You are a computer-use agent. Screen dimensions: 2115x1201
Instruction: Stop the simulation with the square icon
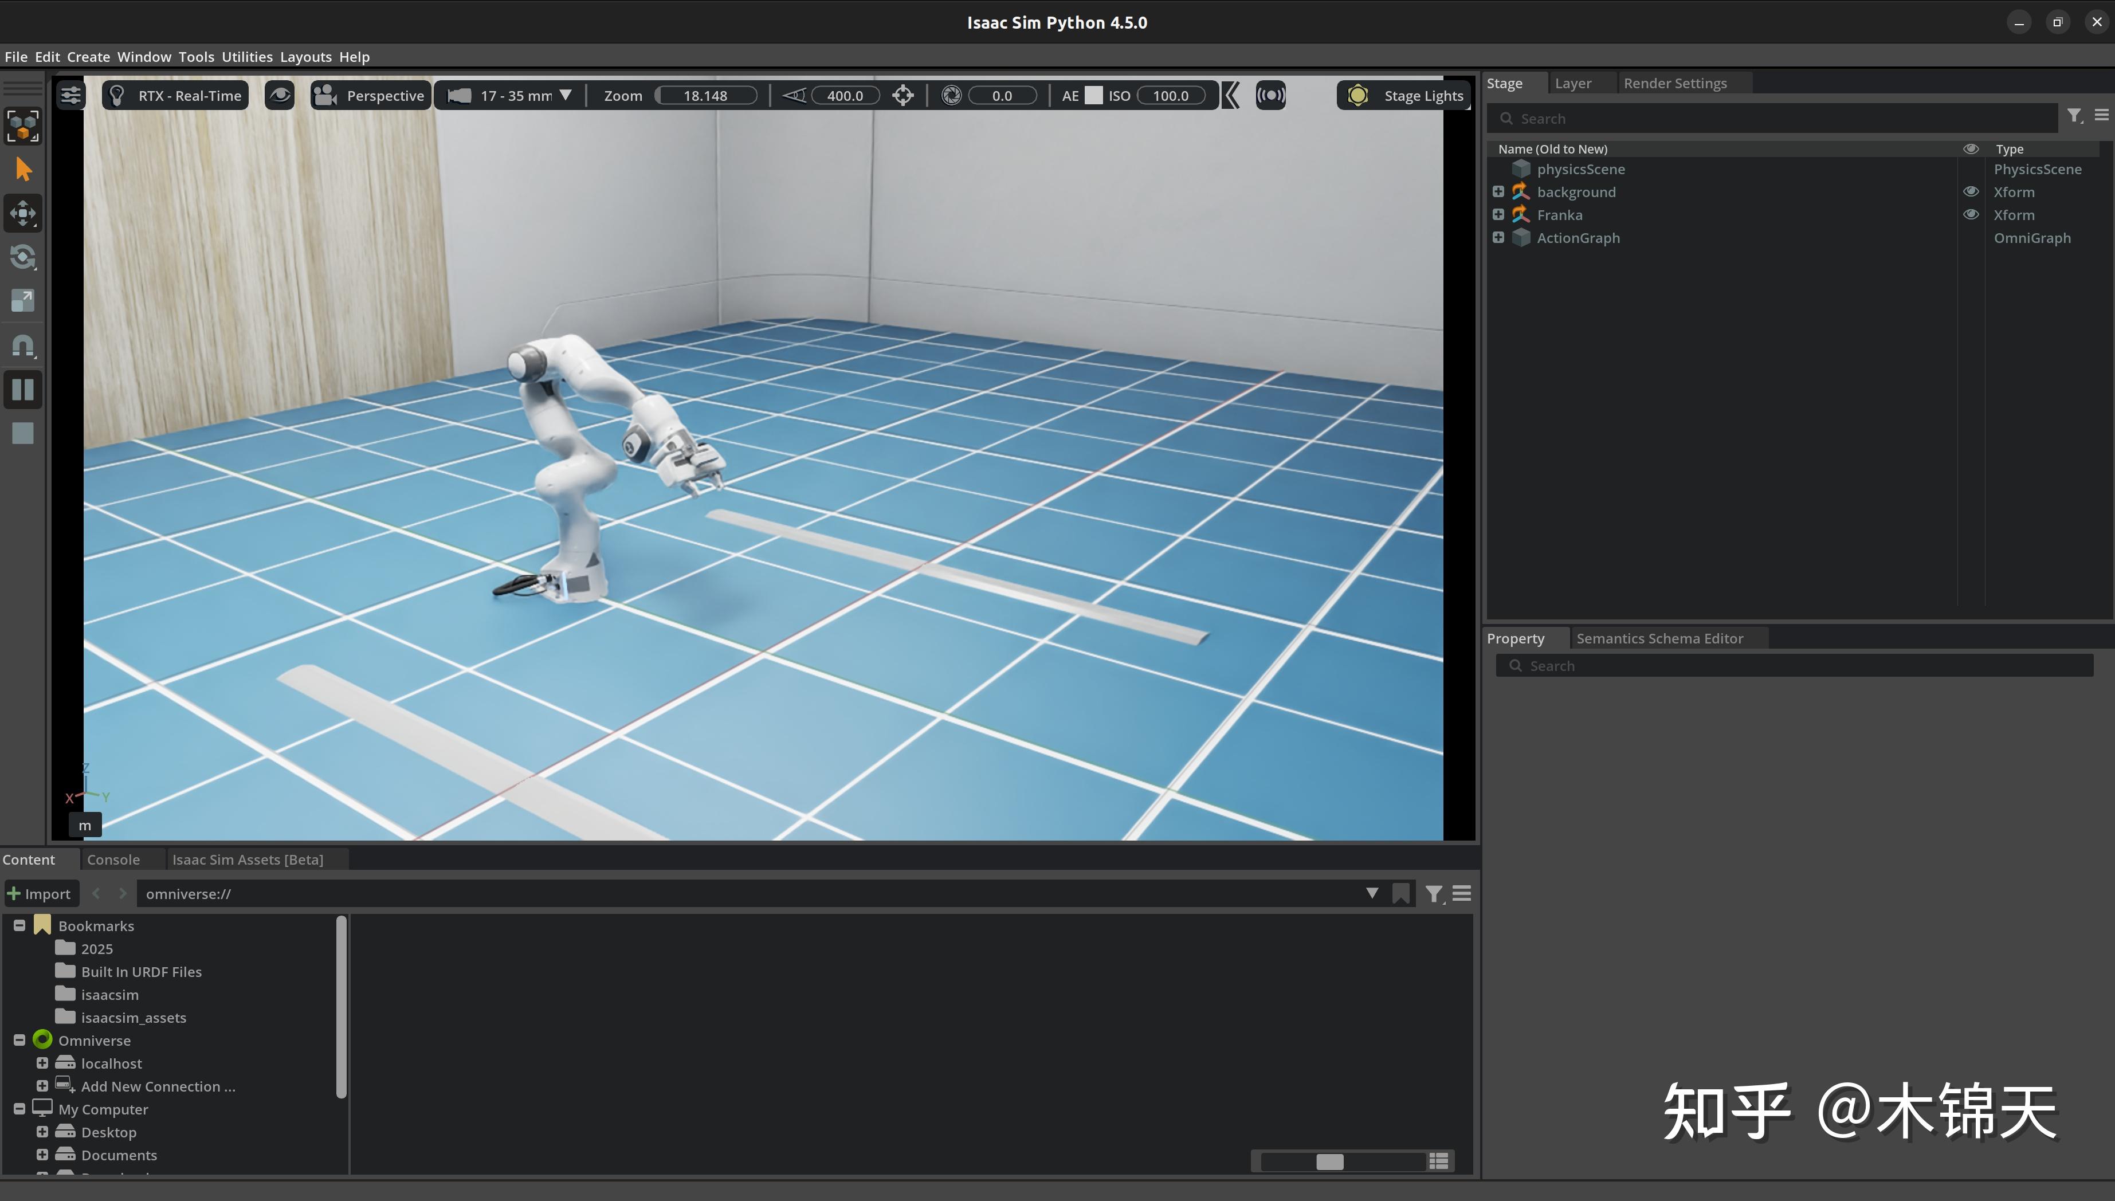[22, 433]
